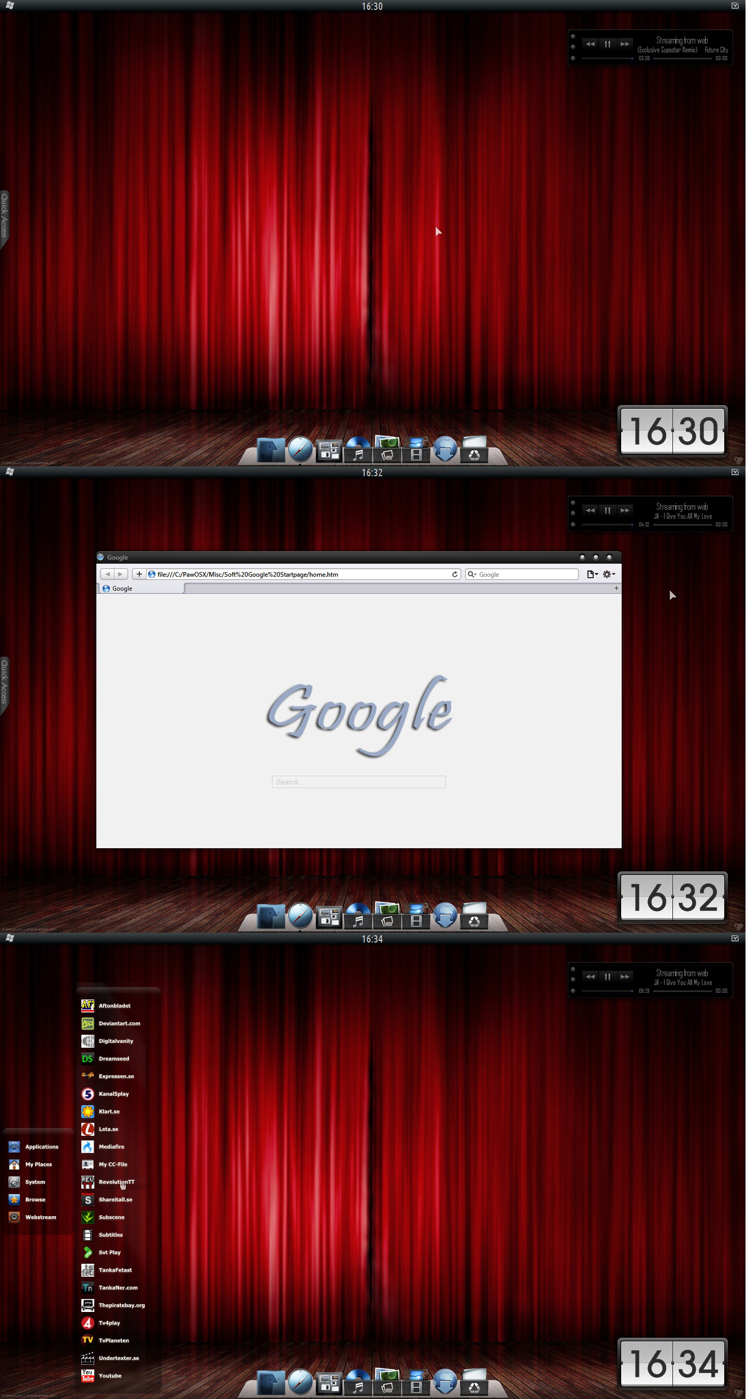Image resolution: width=746 pixels, height=1399 pixels.
Task: Click the Youtube logo icon in the Browse list
Action: click(x=88, y=1376)
